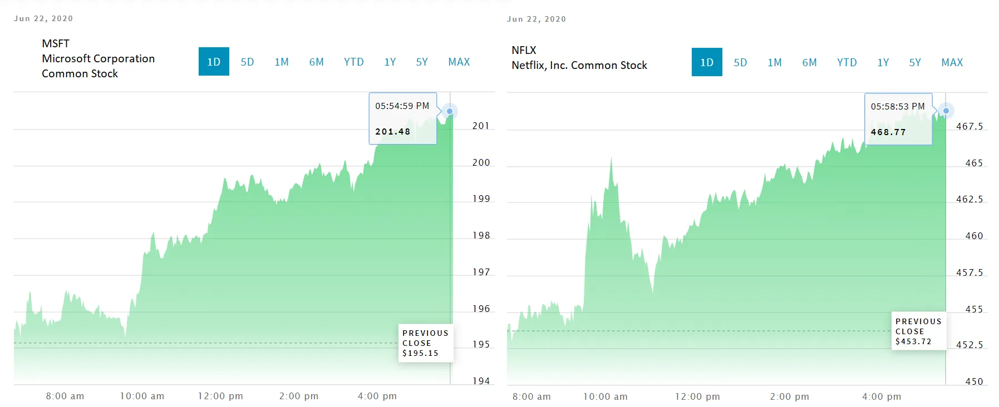Image resolution: width=999 pixels, height=407 pixels.
Task: Switch the MSFT chart to 1M
Action: coord(282,62)
